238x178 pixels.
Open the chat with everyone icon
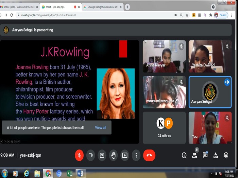coord(205,155)
